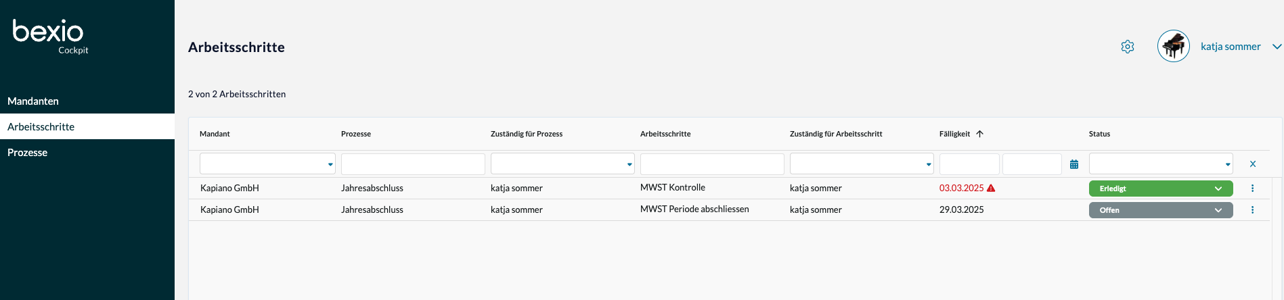
Task: Click the piano profile avatar
Action: coord(1173,47)
